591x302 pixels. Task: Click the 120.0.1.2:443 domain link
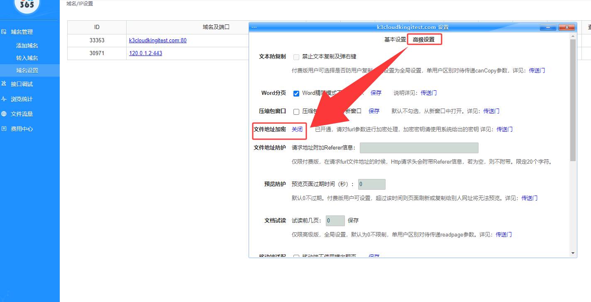click(x=146, y=53)
